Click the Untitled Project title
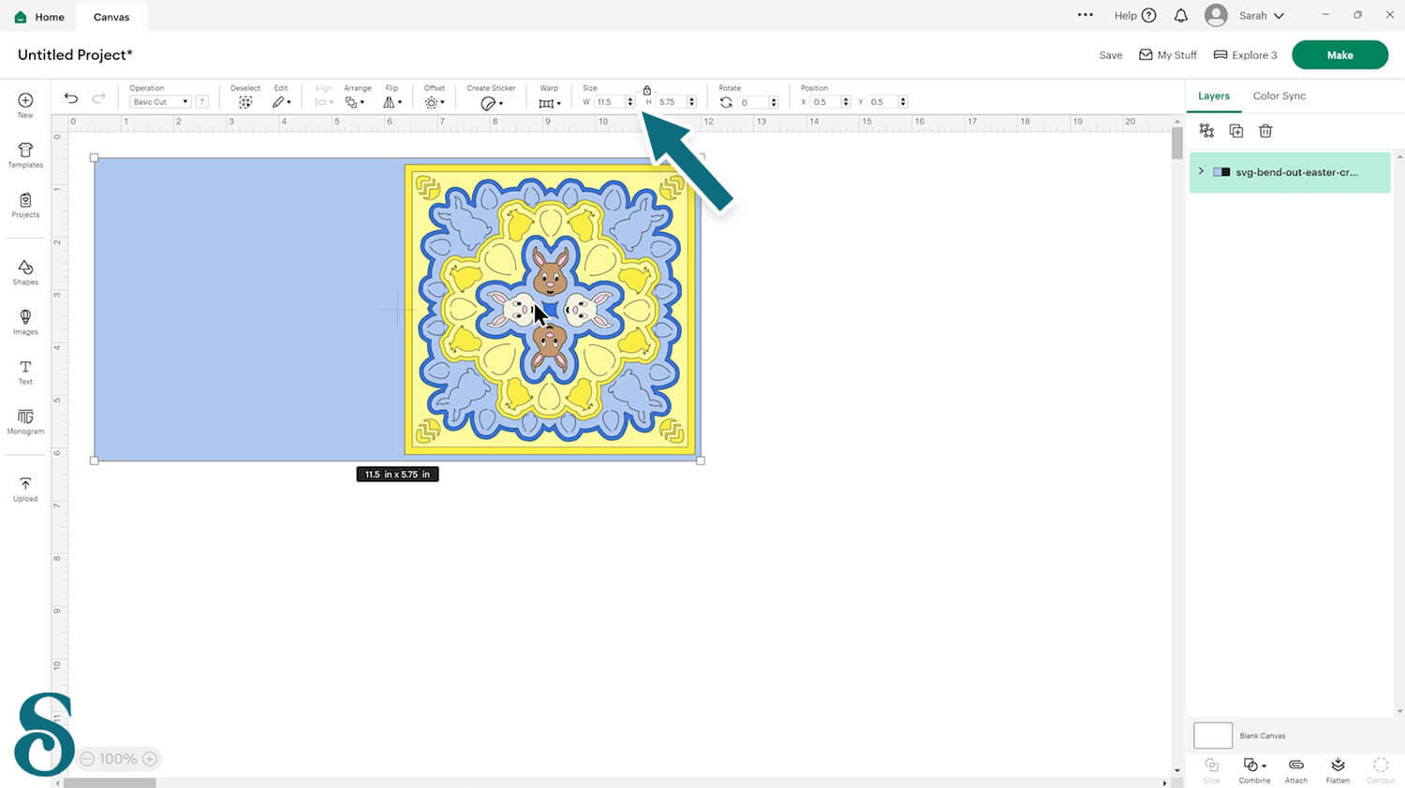Screen dimensions: 1405x788 point(75,55)
